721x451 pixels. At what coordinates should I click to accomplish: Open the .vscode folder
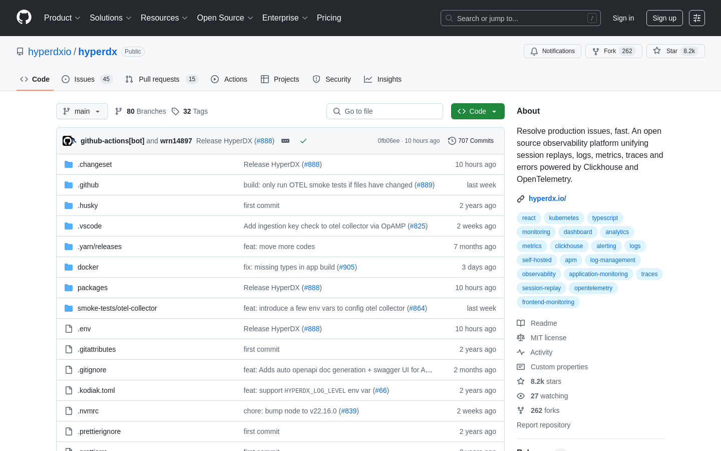[x=90, y=226]
